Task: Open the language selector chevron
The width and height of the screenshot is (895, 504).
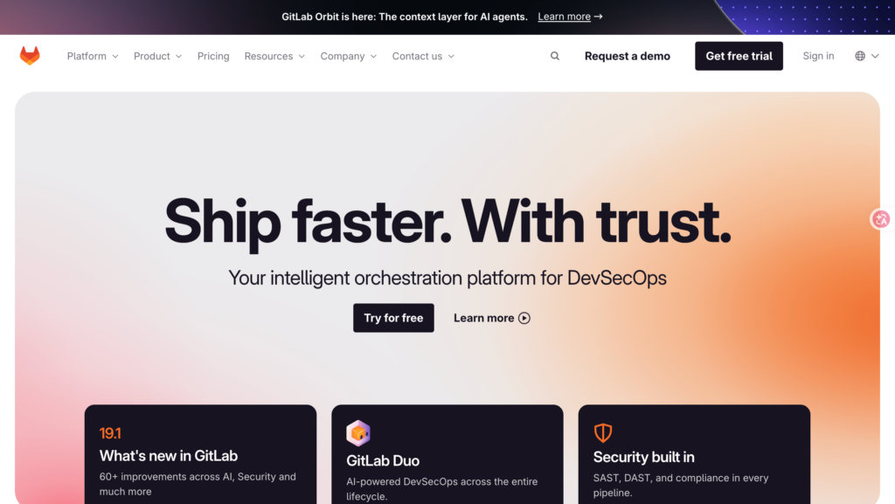Action: point(875,56)
